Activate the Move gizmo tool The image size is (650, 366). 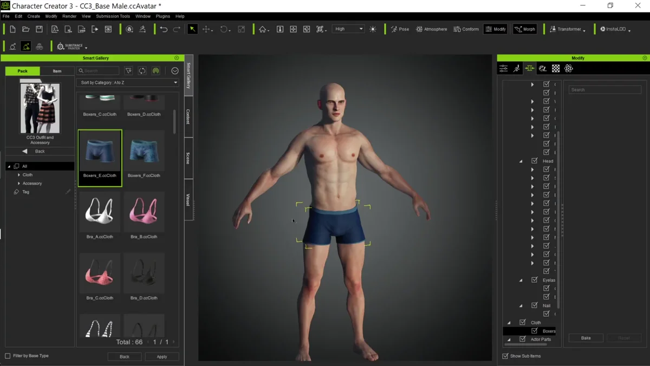[207, 29]
